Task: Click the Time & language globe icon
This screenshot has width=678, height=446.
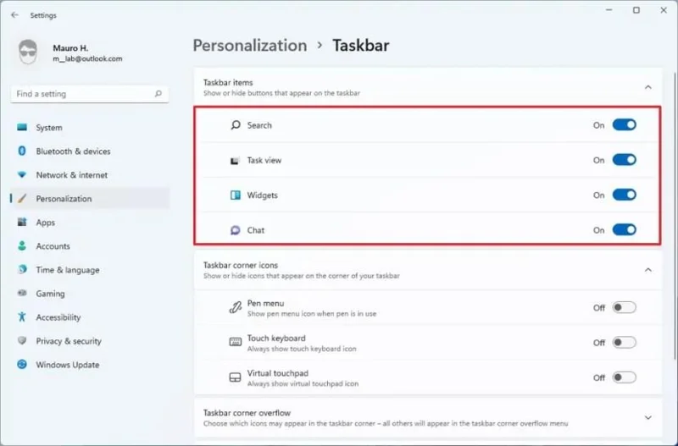Action: 22,269
